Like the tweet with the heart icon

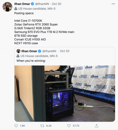click(69, 126)
